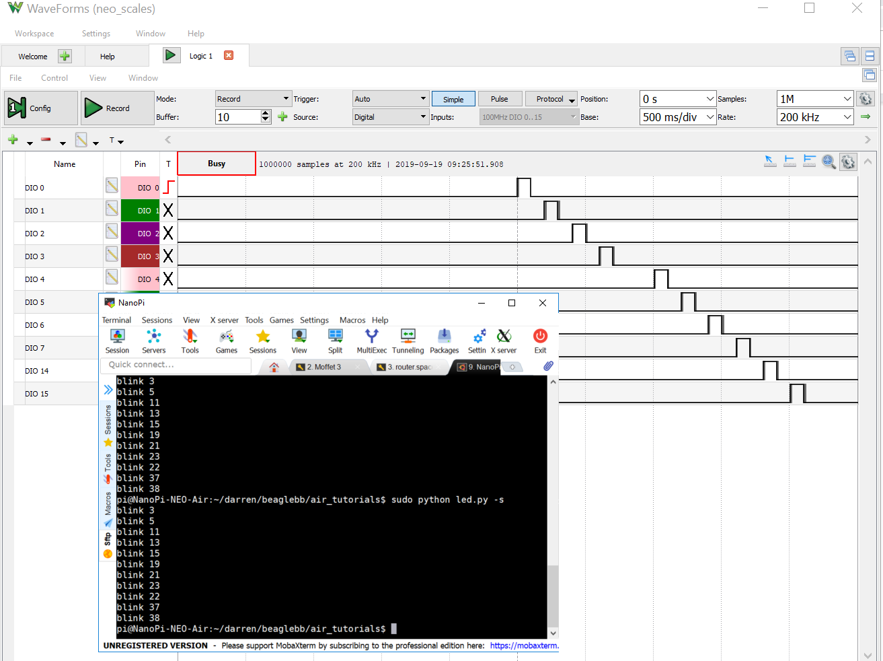Open the Base dropdown showing 500 ms/div
Image resolution: width=883 pixels, height=661 pixels.
point(678,117)
